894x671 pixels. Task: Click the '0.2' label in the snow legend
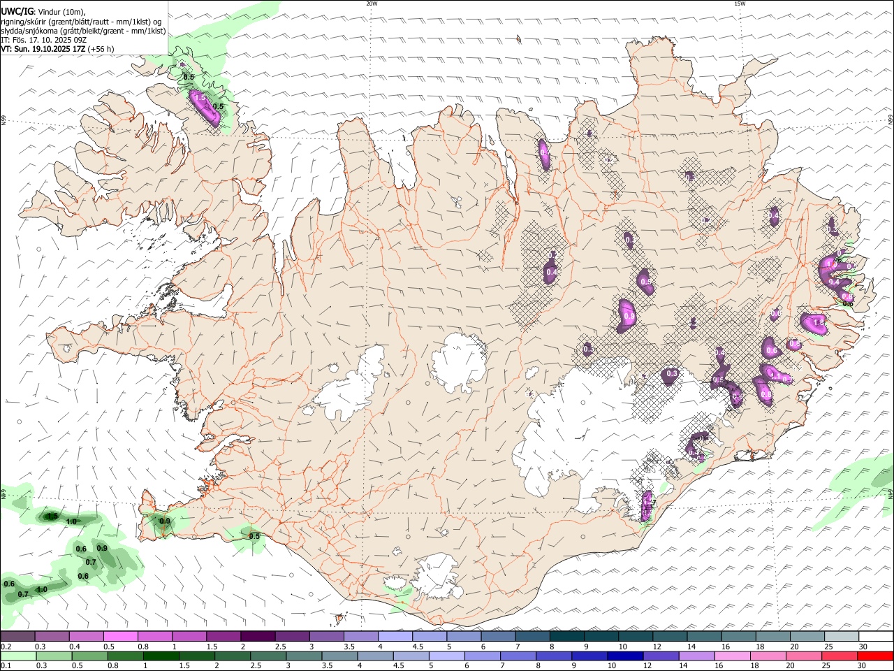(x=6, y=647)
